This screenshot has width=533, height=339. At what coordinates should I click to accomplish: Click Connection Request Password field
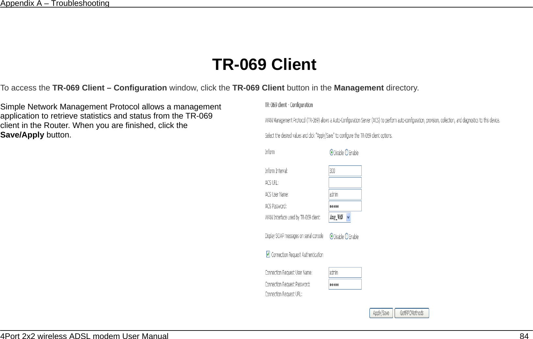point(345,284)
